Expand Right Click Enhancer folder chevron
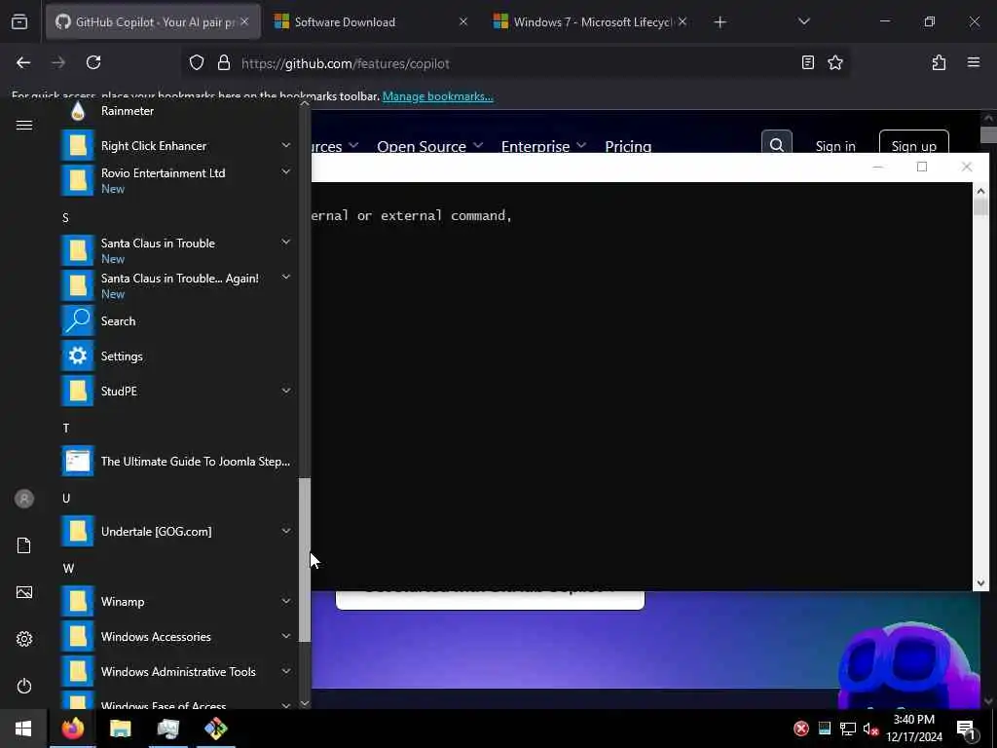The height and width of the screenshot is (748, 997). point(286,146)
